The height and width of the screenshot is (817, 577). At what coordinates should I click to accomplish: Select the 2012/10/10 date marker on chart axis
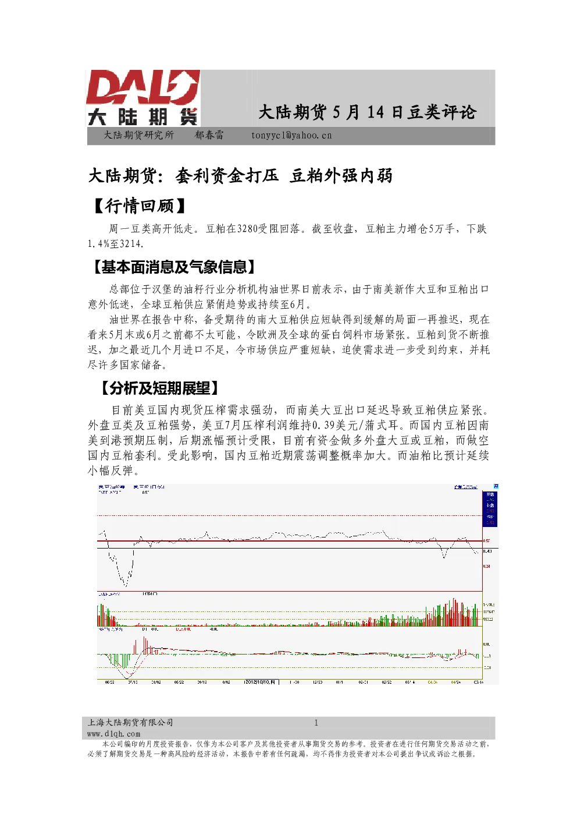click(259, 681)
